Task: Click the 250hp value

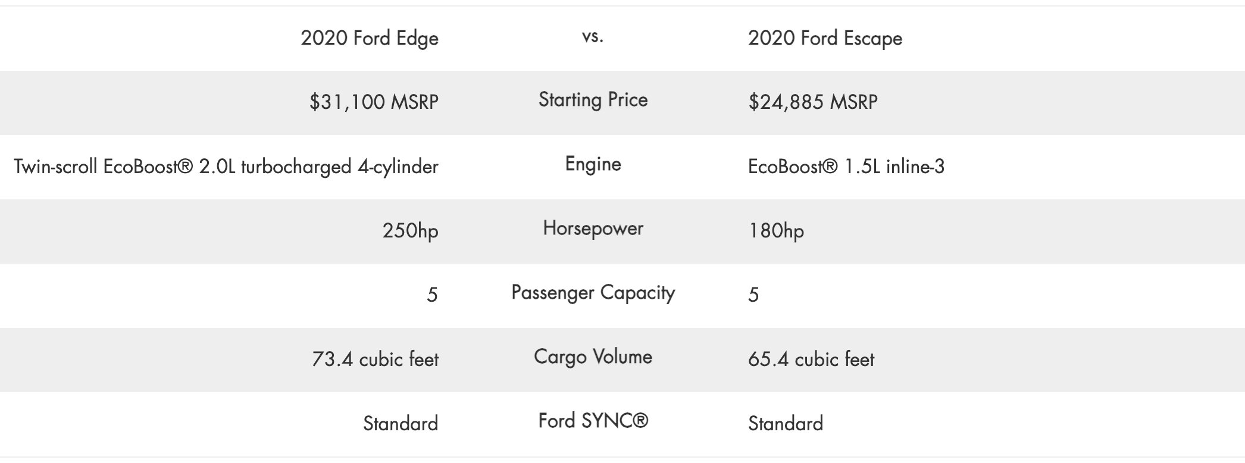Action: [410, 231]
